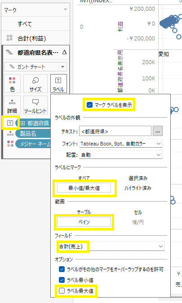This screenshot has width=182, height=303.
Task: Select ハイライト済み marks to label option
Action: click(x=138, y=188)
